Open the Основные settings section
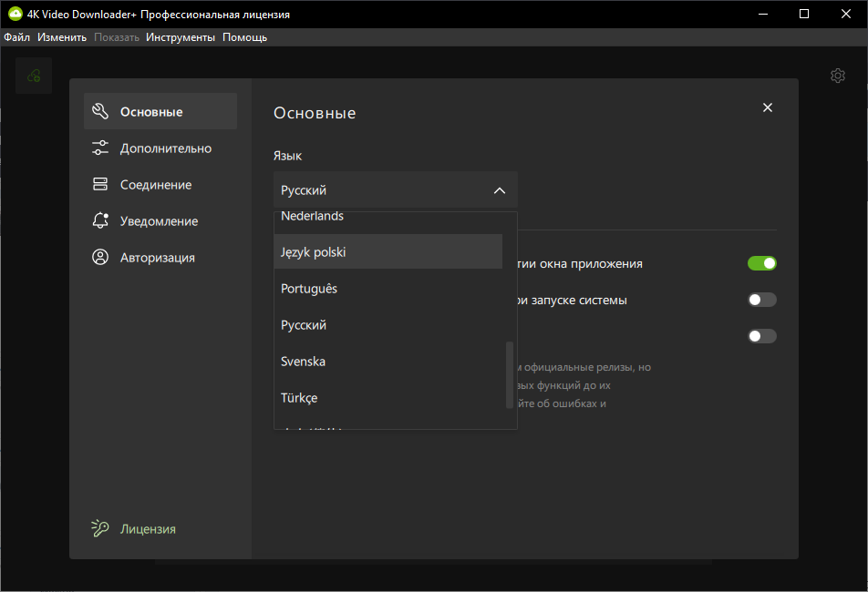The height and width of the screenshot is (592, 868). click(x=160, y=111)
